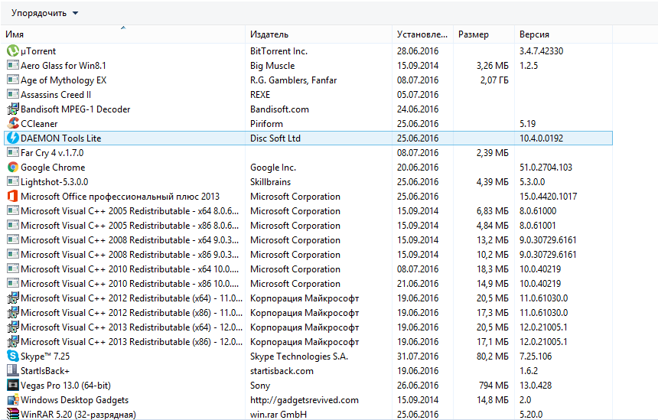The width and height of the screenshot is (658, 420).
Task: Click the Skype 7.25 icon
Action: coord(12,357)
